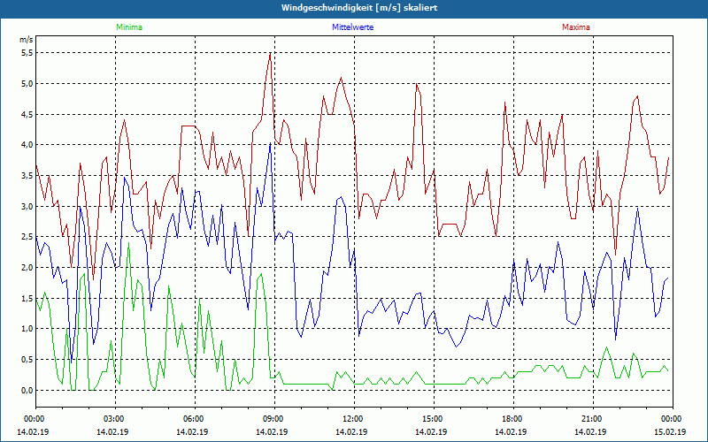Click the Minima legend label

click(x=129, y=27)
